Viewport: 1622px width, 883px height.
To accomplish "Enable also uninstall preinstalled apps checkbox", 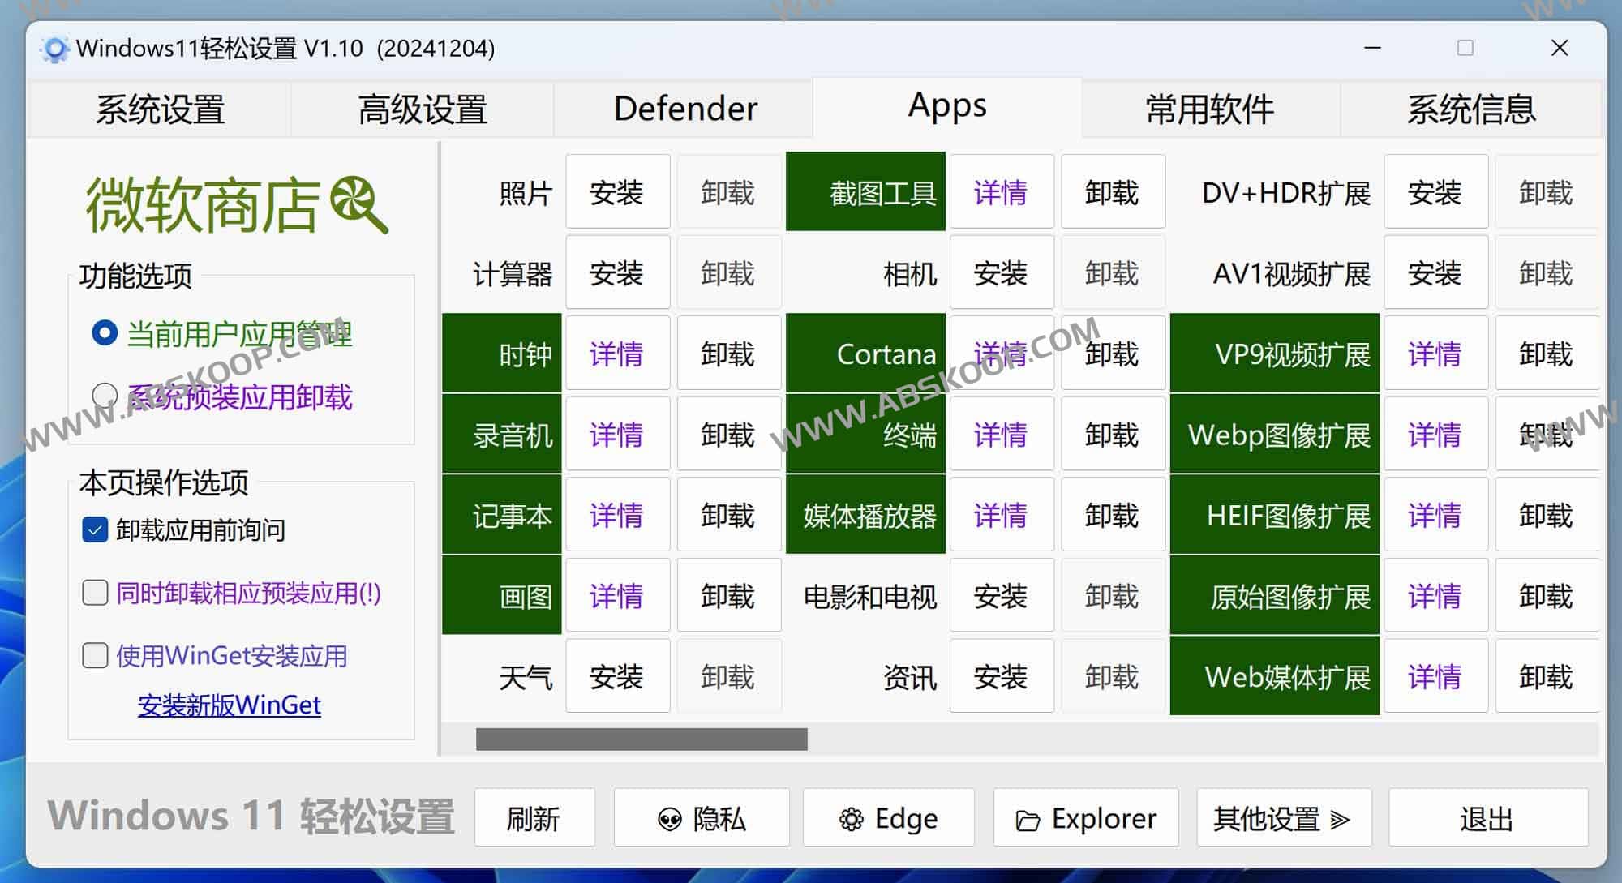I will pyautogui.click(x=96, y=593).
